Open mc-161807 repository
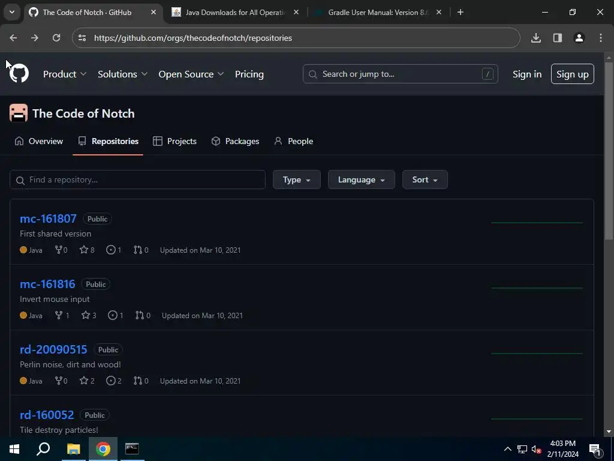Screen dimensions: 614x461 tap(48, 218)
